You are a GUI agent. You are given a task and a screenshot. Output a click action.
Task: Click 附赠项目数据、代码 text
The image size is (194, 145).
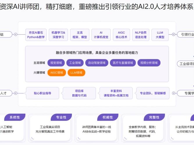click(142, 131)
